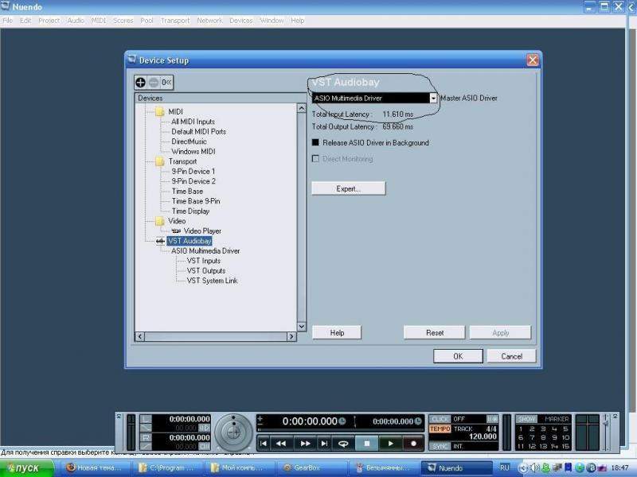Click the Fast Forward transport button
Screen dimensions: 637x477
304,443
